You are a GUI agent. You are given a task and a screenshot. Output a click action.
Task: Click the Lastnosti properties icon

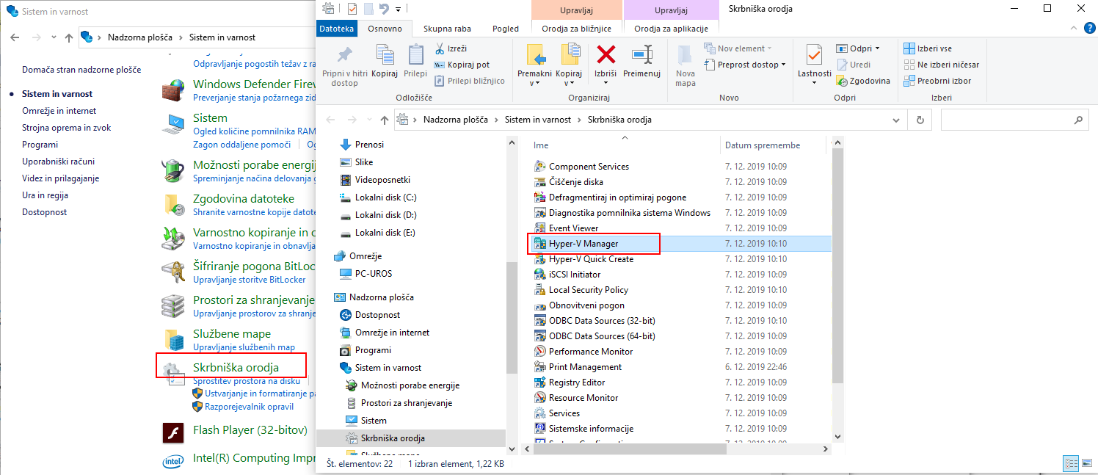pos(814,55)
